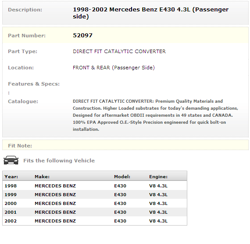The width and height of the screenshot is (250, 244).
Task: Click the 1998-2002 Mercedes Benz E430 description title
Action: (150, 13)
